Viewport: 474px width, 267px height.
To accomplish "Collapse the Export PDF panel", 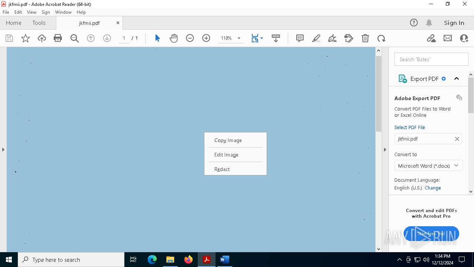I will tap(457, 79).
